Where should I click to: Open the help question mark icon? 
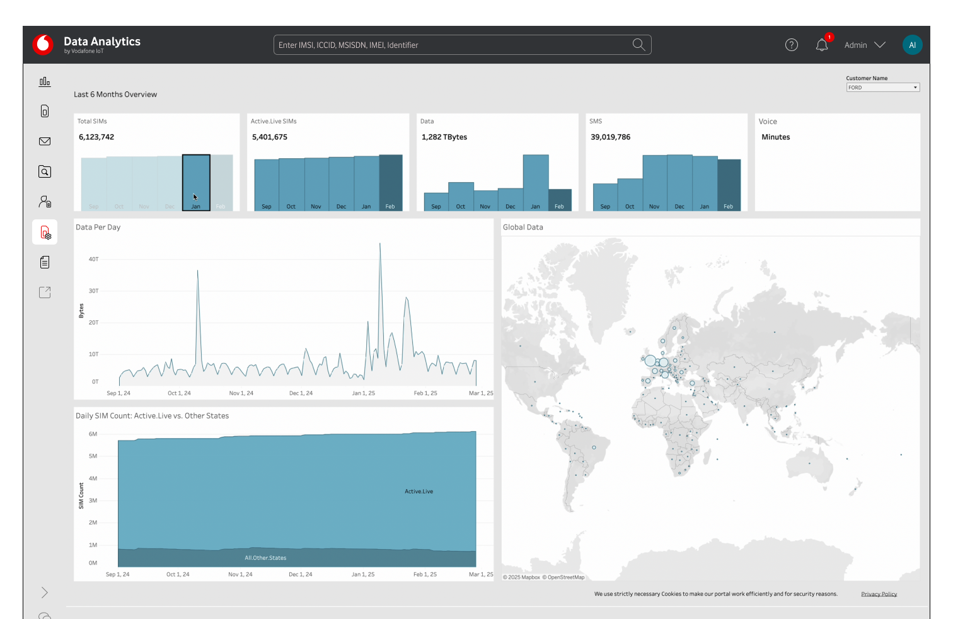[x=792, y=45]
